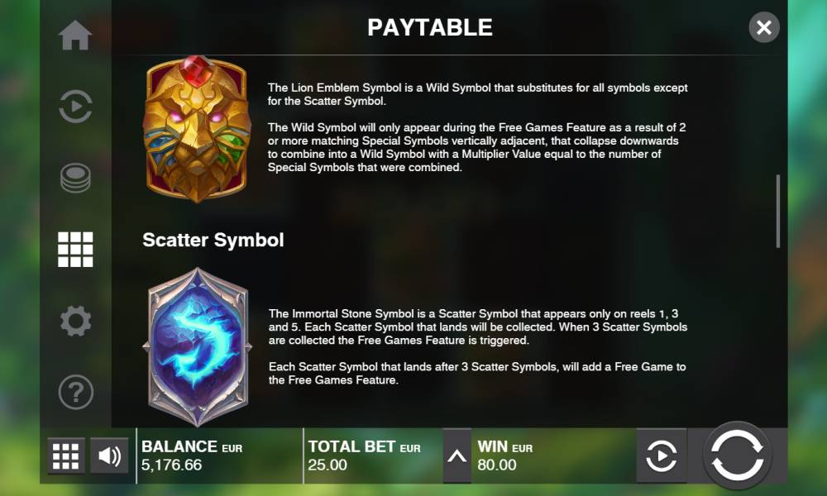Viewport: 827px width, 496px height.
Task: Click the PAYTABLE title
Action: [430, 27]
